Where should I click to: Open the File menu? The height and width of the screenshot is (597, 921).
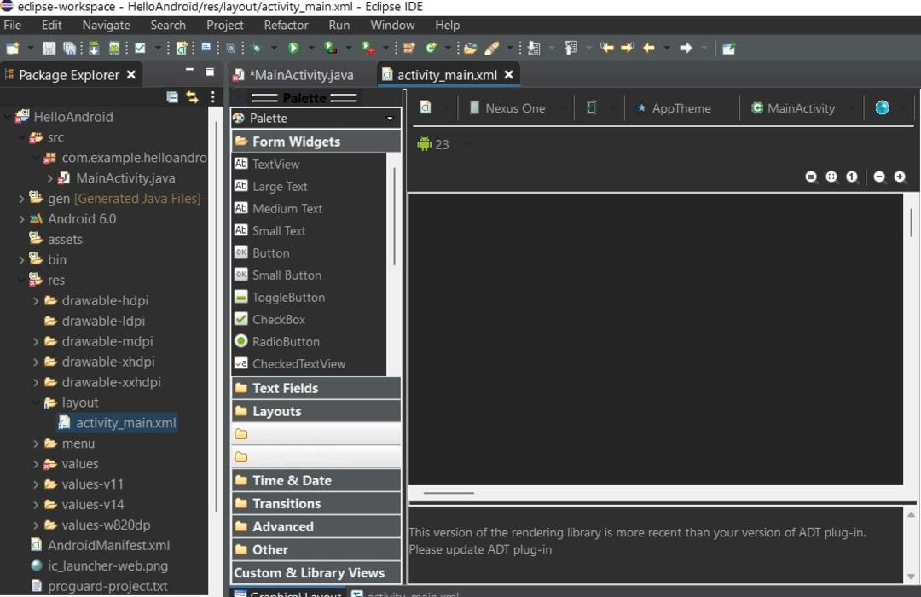[12, 26]
